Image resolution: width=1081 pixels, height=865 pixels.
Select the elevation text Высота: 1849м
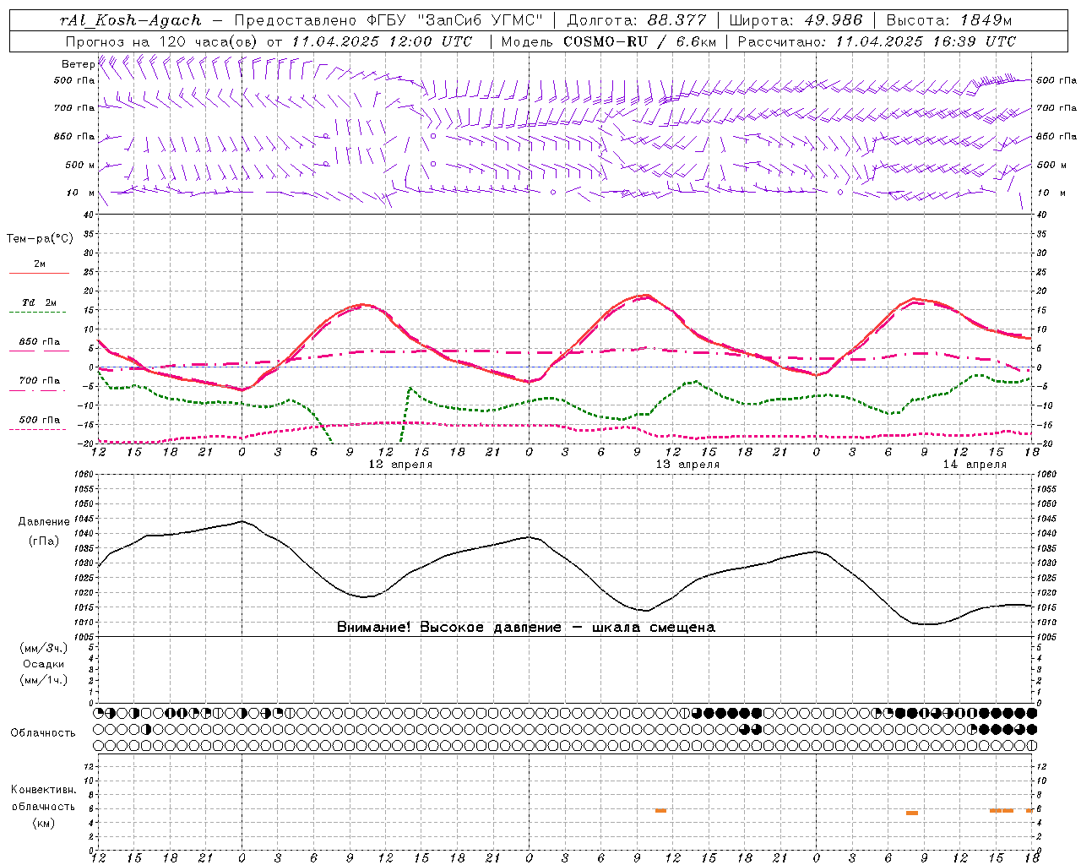tap(949, 20)
